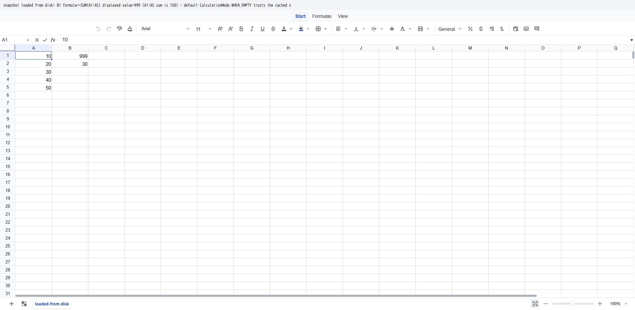Remove a decimal place
This screenshot has width=635, height=310.
502,29
